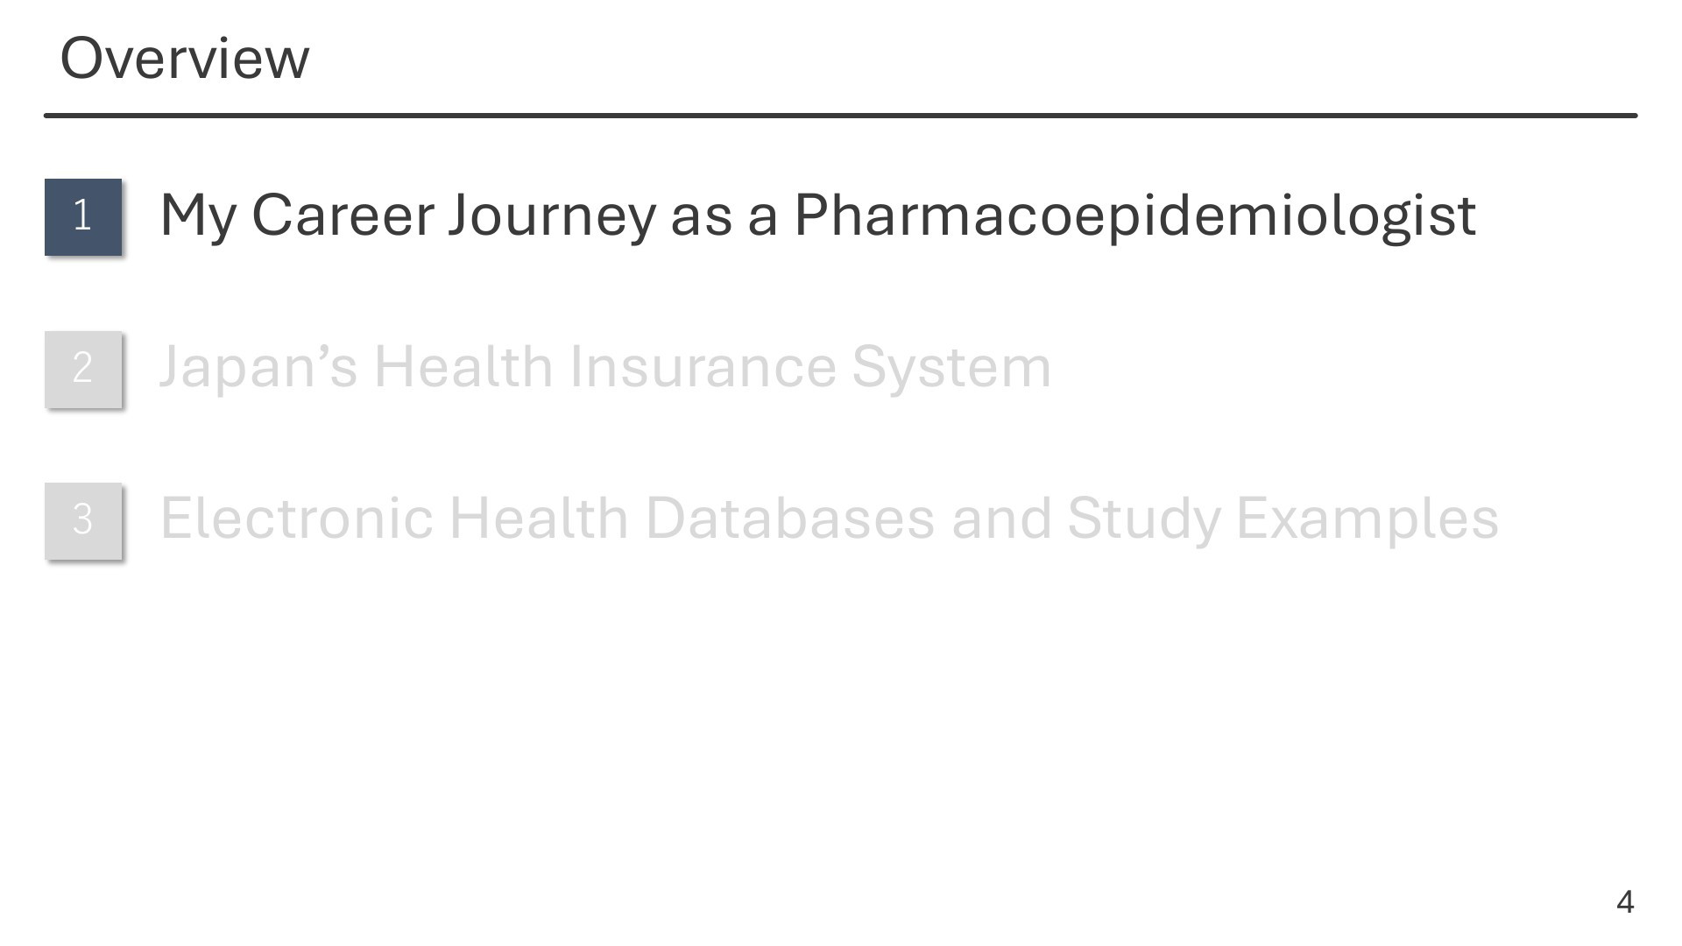Image resolution: width=1682 pixels, height=946 pixels.
Task: Click the horizontal divider line below the title
Action: (841, 115)
